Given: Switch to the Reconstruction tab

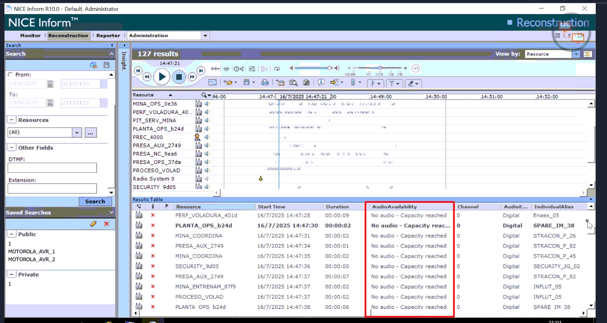Looking at the screenshot, I should 68,35.
